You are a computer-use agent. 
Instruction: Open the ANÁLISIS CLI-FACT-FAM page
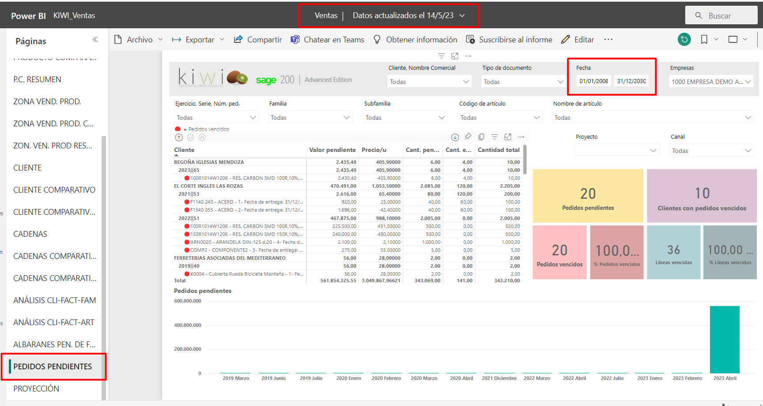(54, 300)
